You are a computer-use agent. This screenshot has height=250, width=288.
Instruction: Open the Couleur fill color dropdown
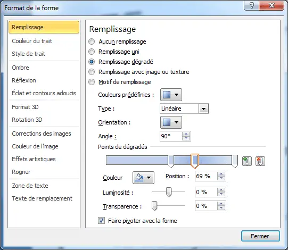point(143,178)
